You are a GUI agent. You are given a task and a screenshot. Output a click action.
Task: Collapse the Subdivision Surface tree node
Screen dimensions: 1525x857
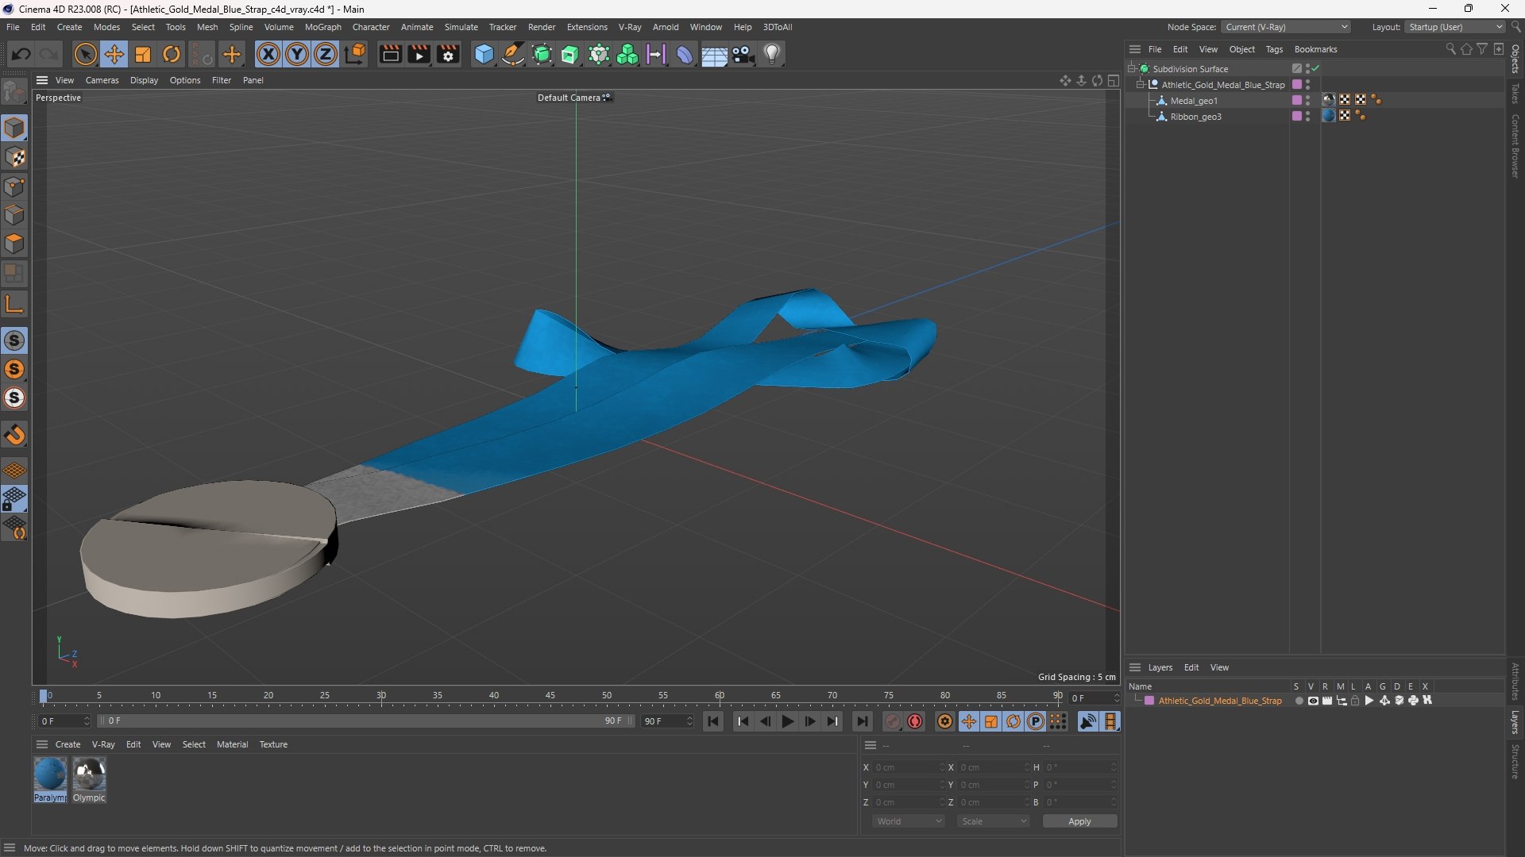(1131, 68)
